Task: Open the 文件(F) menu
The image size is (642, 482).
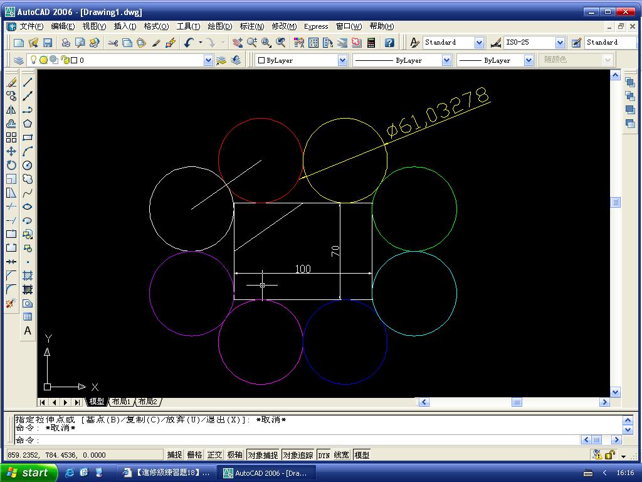Action: tap(31, 26)
